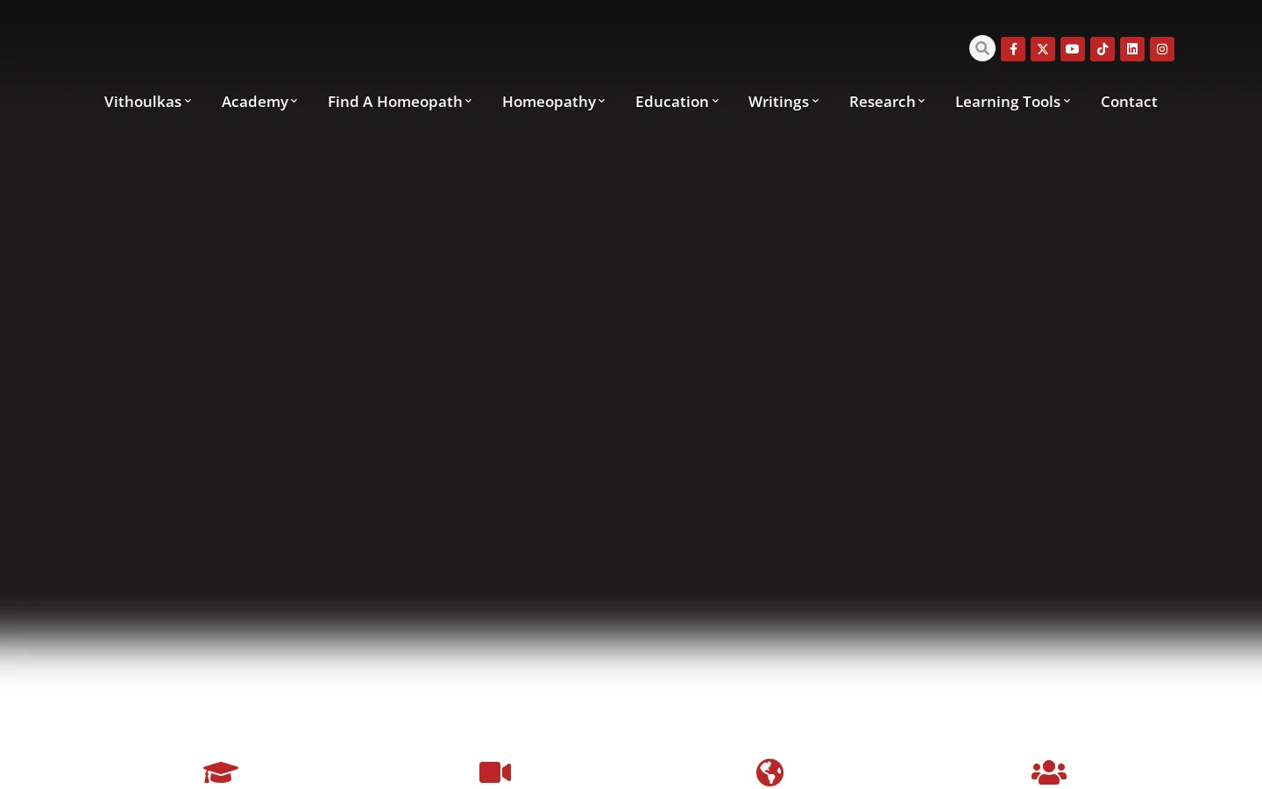Open the Writings menu item
Viewport: 1262px width, 789px height.
(x=778, y=102)
